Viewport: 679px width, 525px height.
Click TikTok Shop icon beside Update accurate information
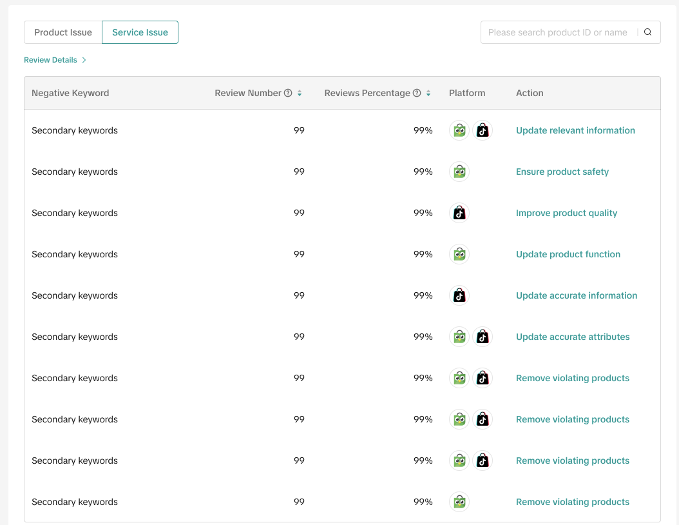[459, 296]
